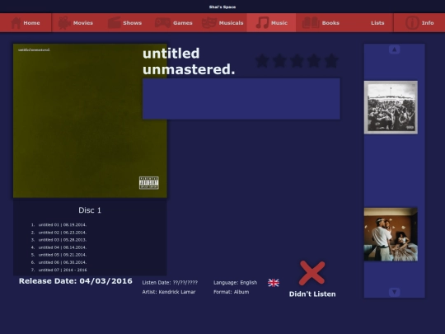Rate the album one star
The image size is (445, 334).
[262, 61]
